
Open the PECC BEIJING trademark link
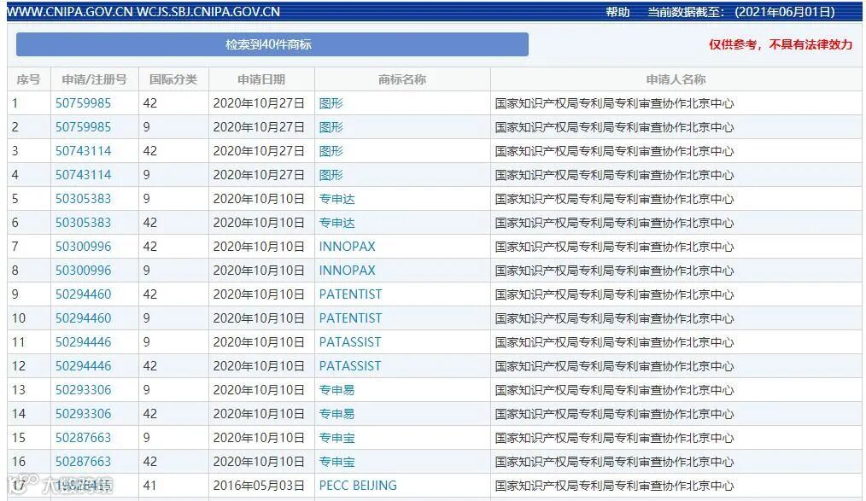(x=358, y=486)
